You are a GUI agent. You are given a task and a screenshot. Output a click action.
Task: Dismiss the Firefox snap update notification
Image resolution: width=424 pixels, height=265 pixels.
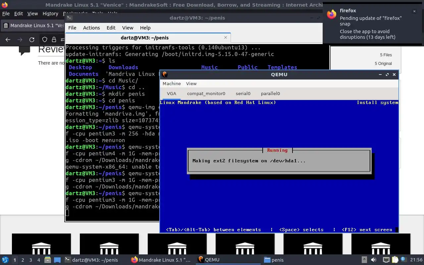click(x=414, y=11)
